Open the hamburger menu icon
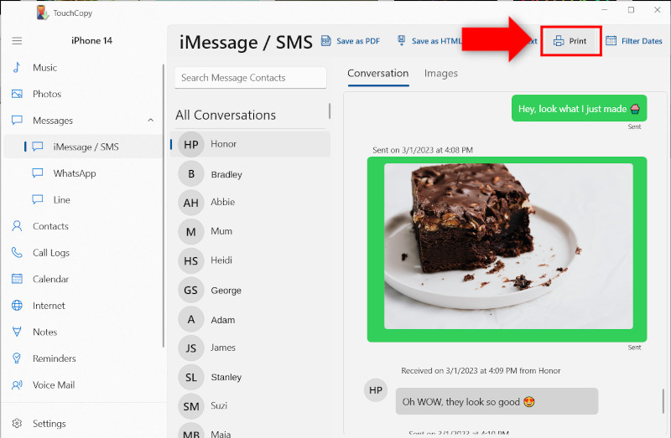This screenshot has height=438, width=671. click(17, 41)
